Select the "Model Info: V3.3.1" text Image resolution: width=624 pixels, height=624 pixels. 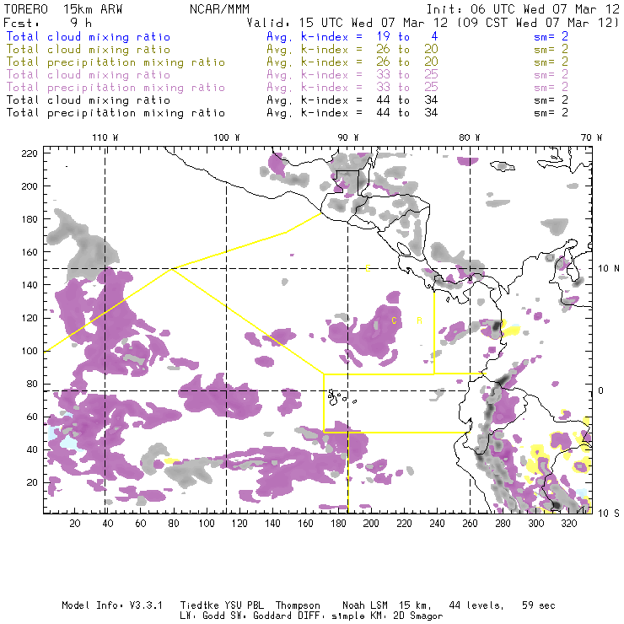(112, 605)
